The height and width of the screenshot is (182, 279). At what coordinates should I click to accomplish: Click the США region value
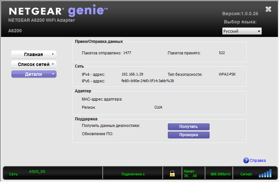(x=158, y=107)
